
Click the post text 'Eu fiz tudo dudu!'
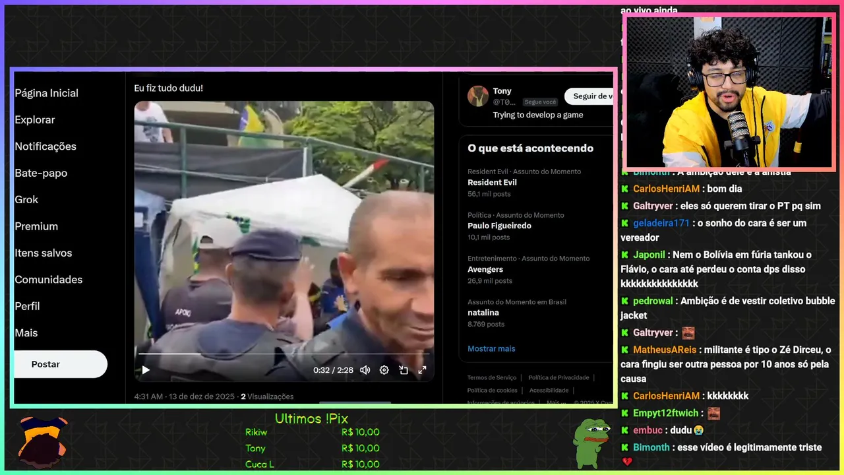pos(169,88)
